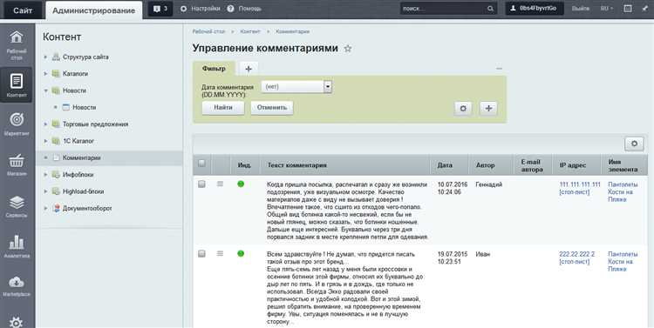Open IP address 111.111.111.111 link
Image resolution: width=654 pixels, height=328 pixels.
pos(580,184)
